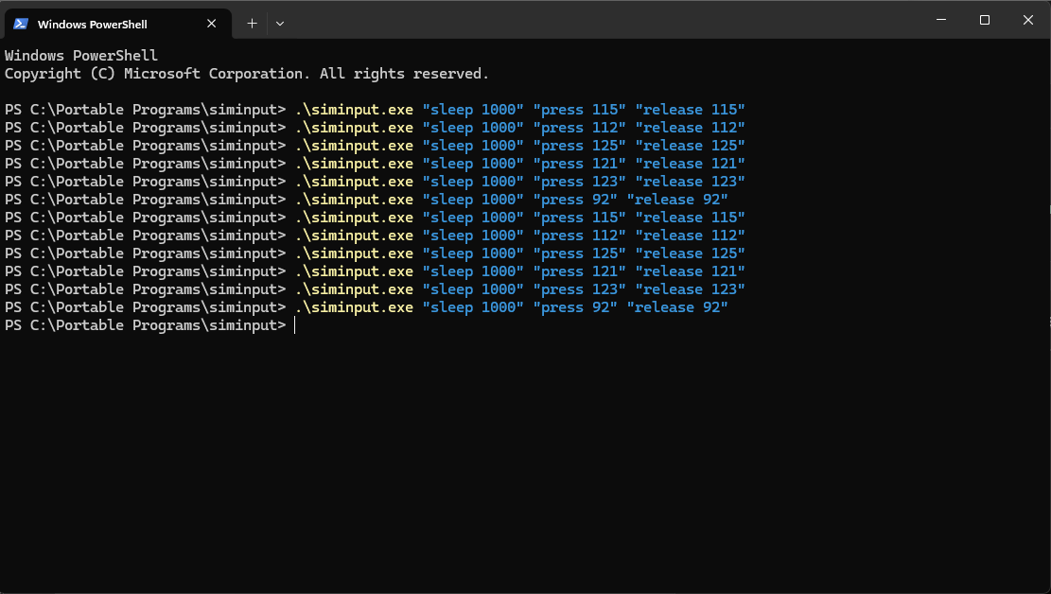Click '"release 92"' in the last executed command
The height and width of the screenshot is (594, 1051).
tap(677, 307)
